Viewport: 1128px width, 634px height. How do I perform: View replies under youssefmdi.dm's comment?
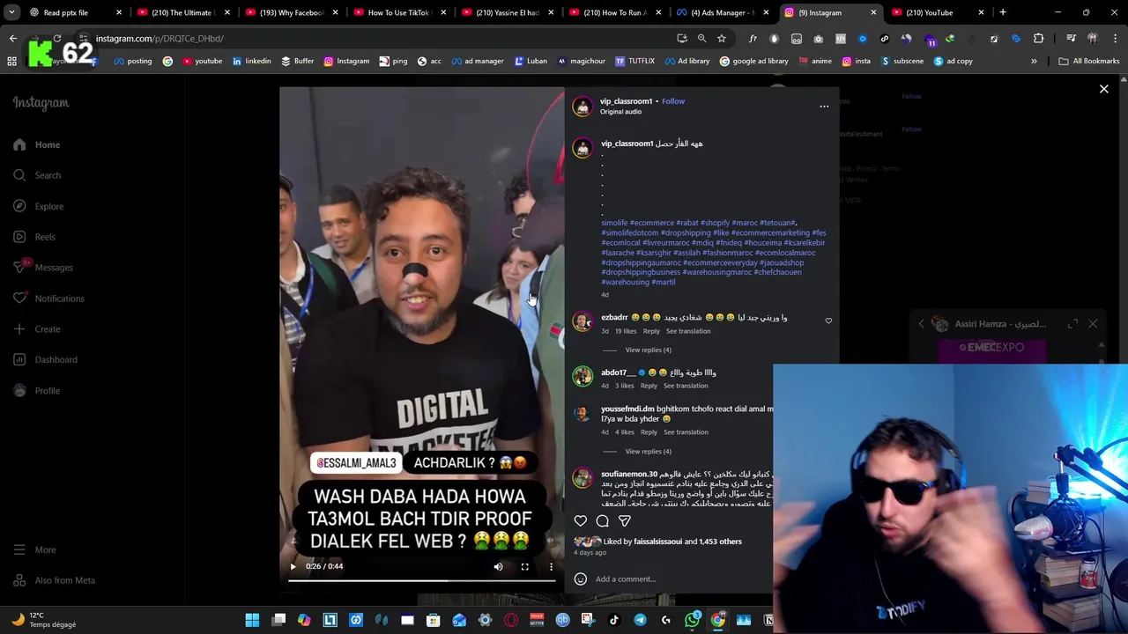click(x=648, y=451)
